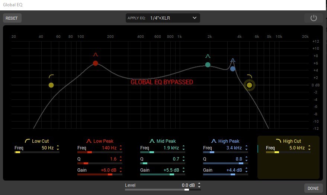The image size is (327, 195).
Task: Click the red Low Peak curve icon above graph
Action: point(96,55)
